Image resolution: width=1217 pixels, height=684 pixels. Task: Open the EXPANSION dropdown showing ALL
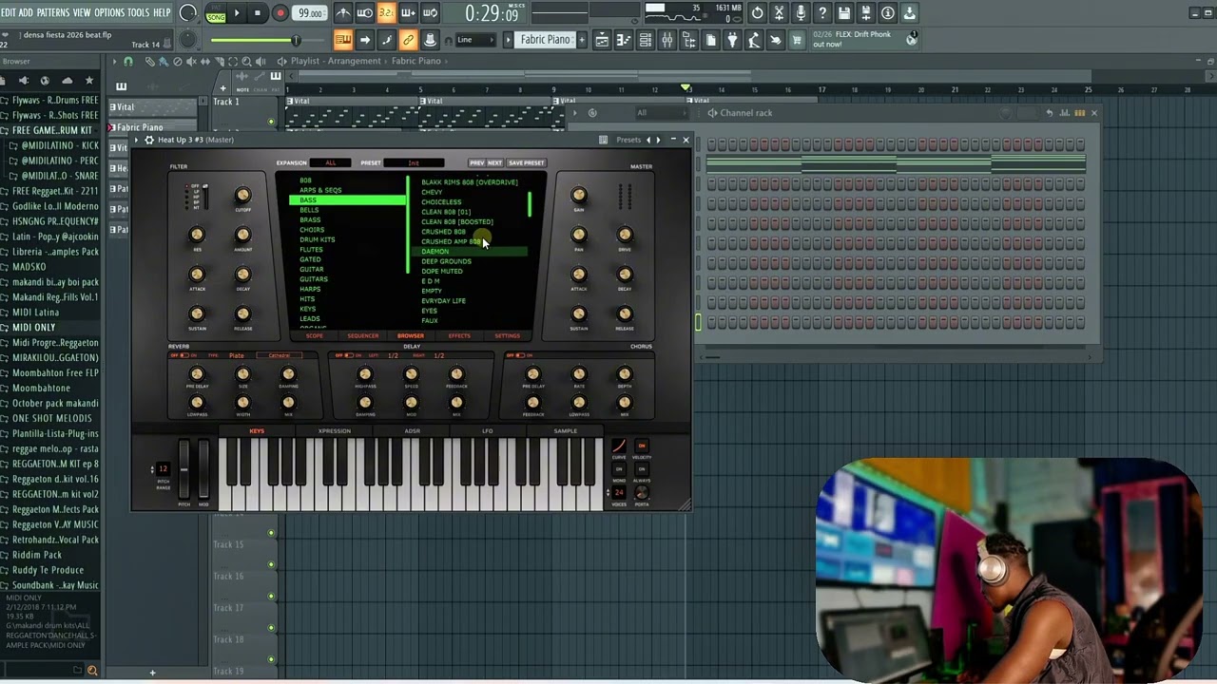tap(331, 162)
